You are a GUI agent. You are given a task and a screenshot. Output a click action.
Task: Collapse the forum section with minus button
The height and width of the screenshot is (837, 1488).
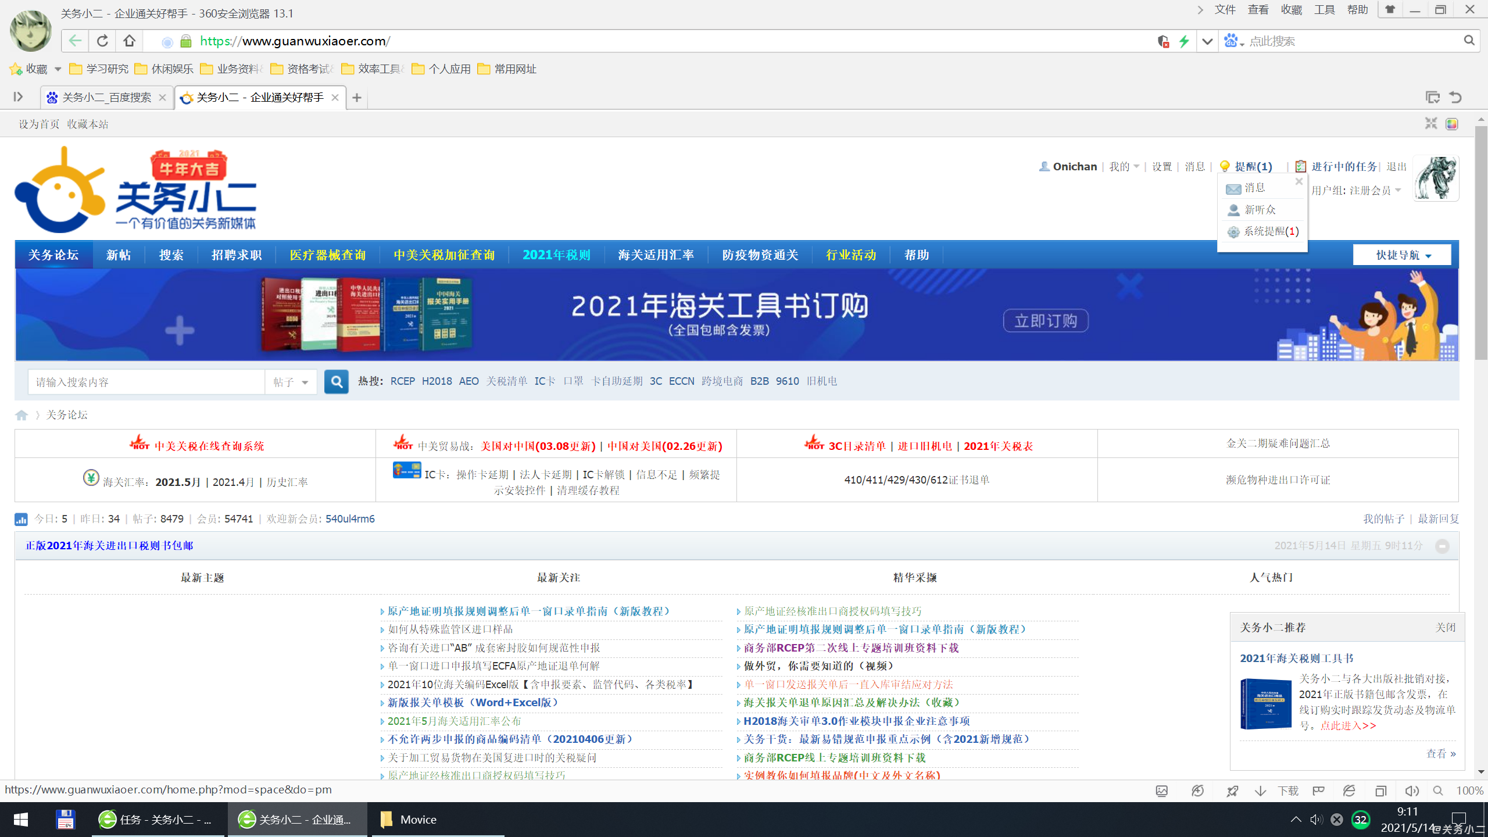(x=1442, y=546)
